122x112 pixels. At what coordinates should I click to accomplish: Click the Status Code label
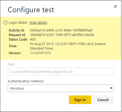point(18,39)
